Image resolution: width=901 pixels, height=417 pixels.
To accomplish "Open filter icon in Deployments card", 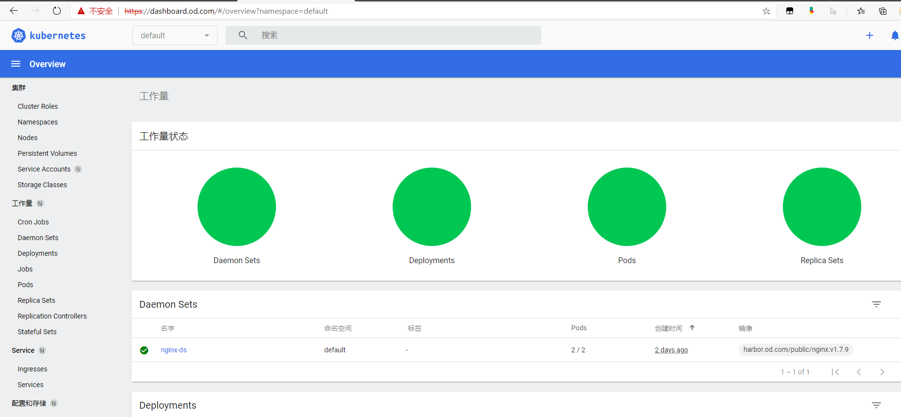I will click(876, 405).
